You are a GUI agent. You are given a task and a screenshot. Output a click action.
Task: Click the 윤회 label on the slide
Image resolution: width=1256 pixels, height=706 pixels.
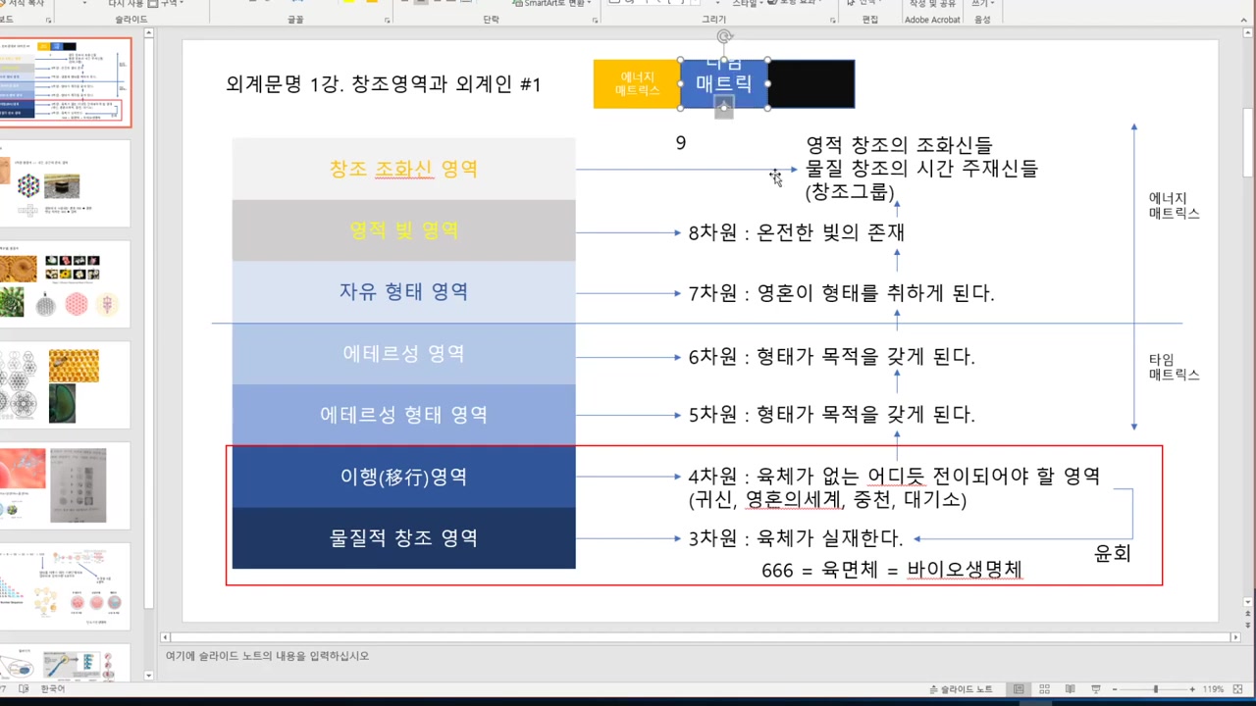point(1113,554)
